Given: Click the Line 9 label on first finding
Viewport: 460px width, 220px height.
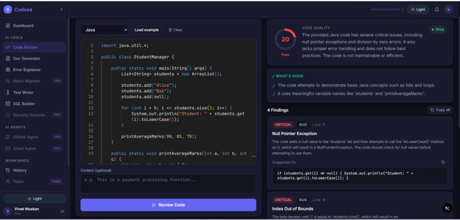Looking at the screenshot, I should tap(318, 125).
